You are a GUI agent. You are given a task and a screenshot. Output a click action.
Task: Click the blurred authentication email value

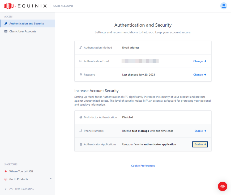pyautogui.click(x=140, y=61)
